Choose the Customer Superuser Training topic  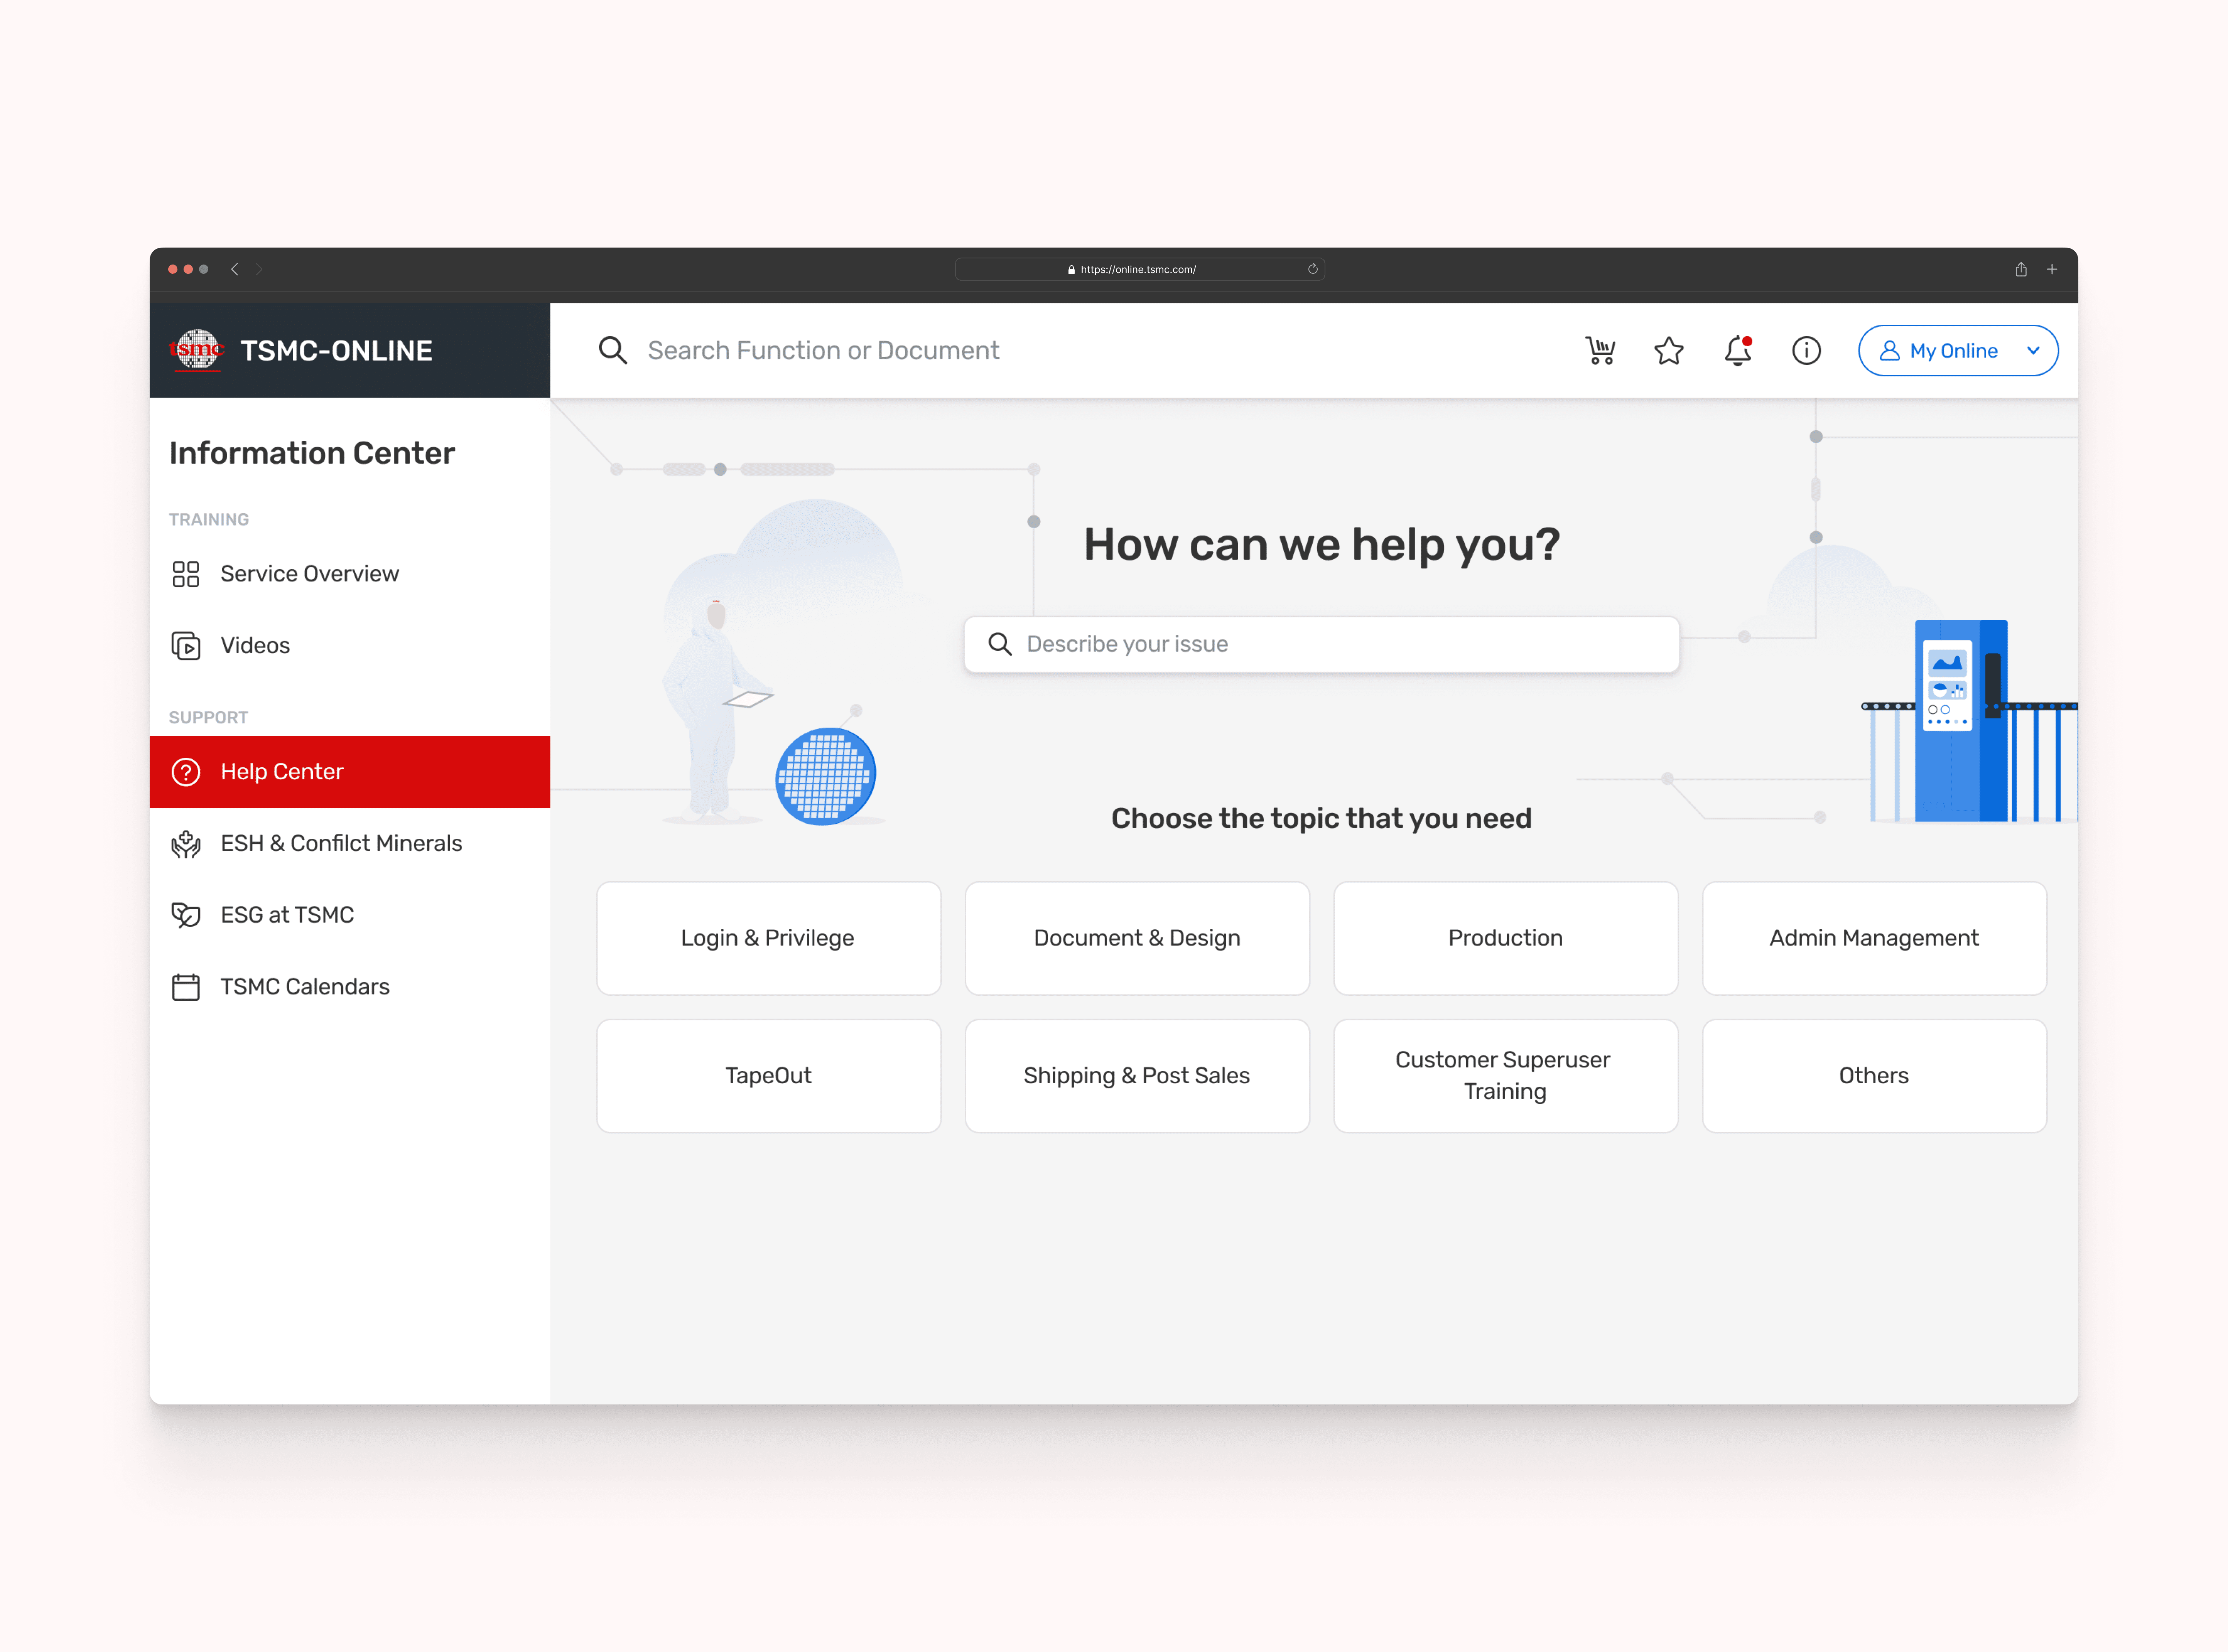[x=1505, y=1076]
